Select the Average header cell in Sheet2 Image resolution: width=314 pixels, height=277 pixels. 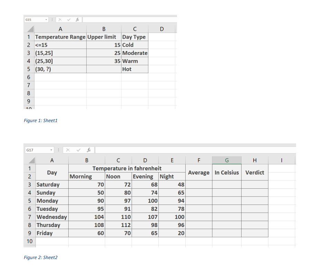tap(199, 172)
